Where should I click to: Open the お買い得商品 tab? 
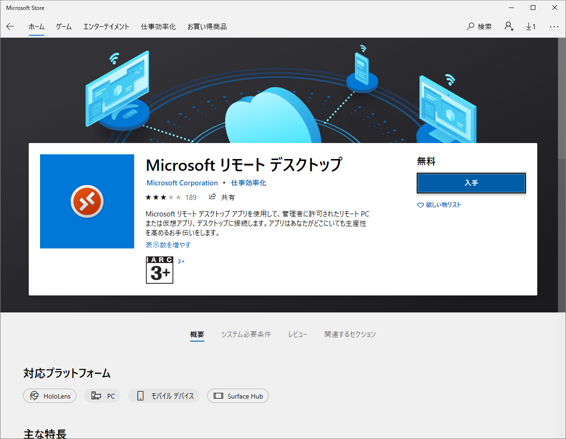point(207,27)
